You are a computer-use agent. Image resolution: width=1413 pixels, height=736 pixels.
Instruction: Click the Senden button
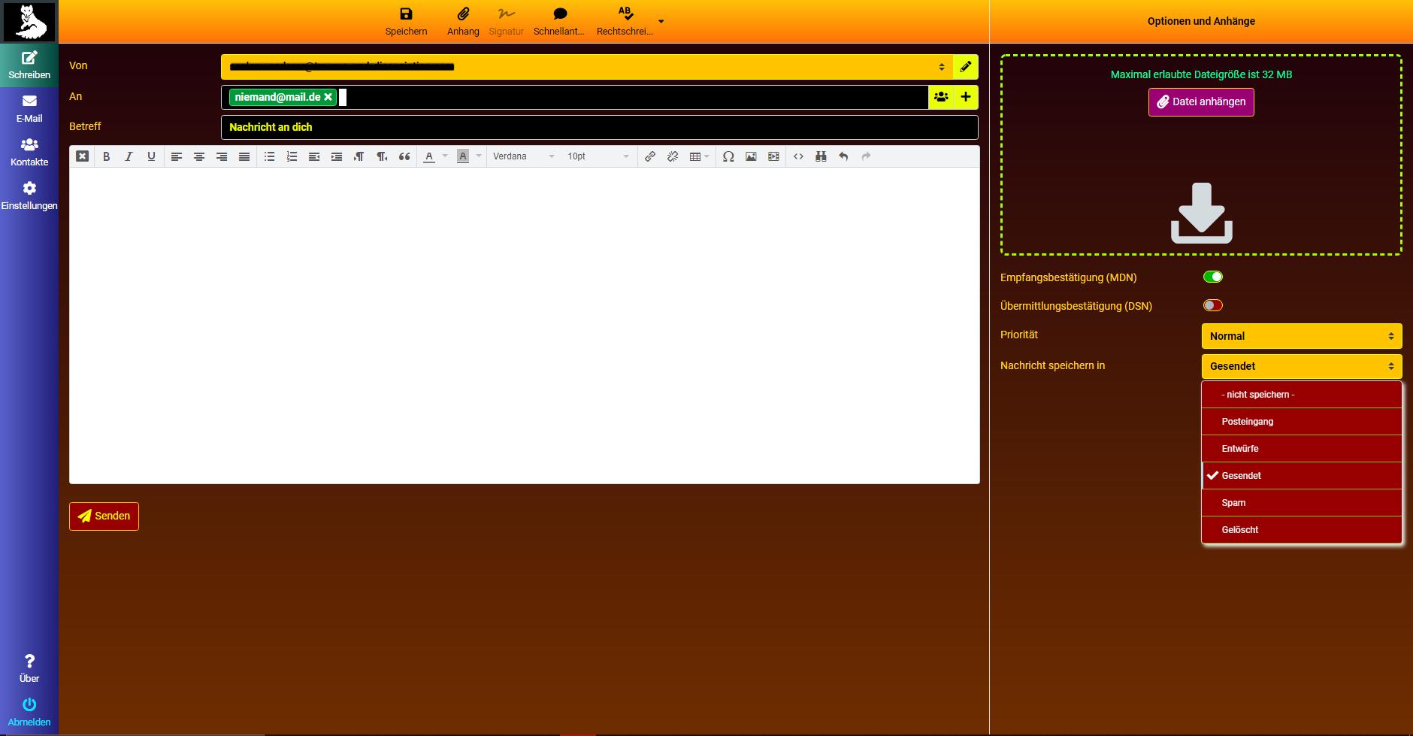(x=104, y=516)
